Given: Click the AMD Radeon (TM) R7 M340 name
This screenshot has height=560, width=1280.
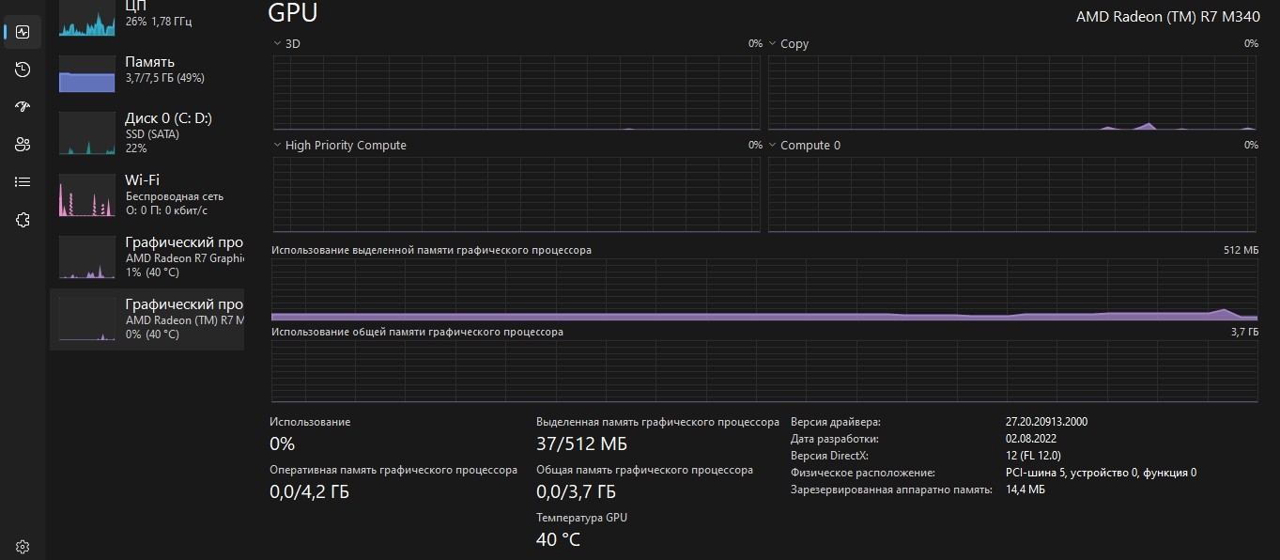Looking at the screenshot, I should point(1167,16).
